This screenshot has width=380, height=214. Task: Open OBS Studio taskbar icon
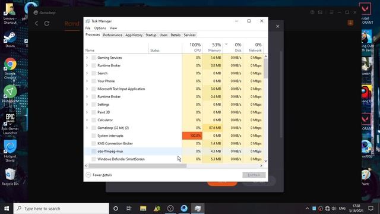click(x=170, y=209)
